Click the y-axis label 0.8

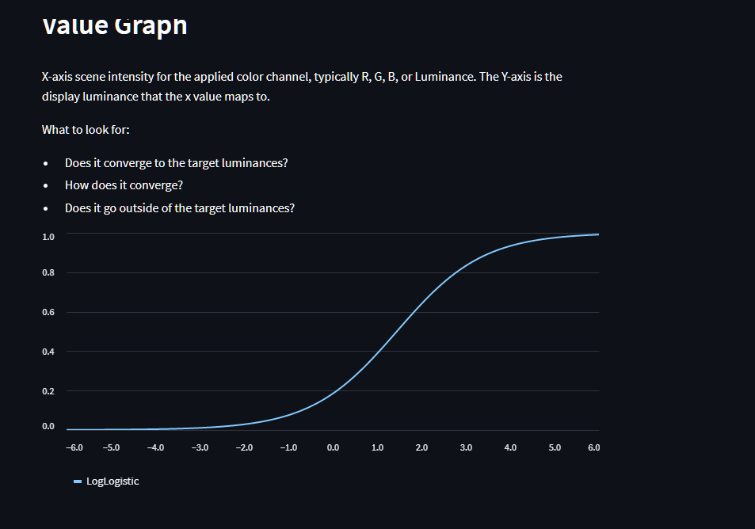48,272
